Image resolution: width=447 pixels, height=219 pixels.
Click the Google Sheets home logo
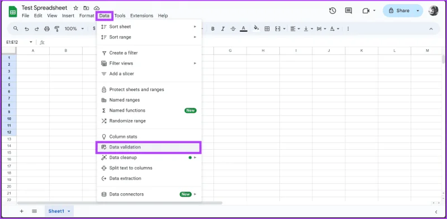(x=13, y=12)
